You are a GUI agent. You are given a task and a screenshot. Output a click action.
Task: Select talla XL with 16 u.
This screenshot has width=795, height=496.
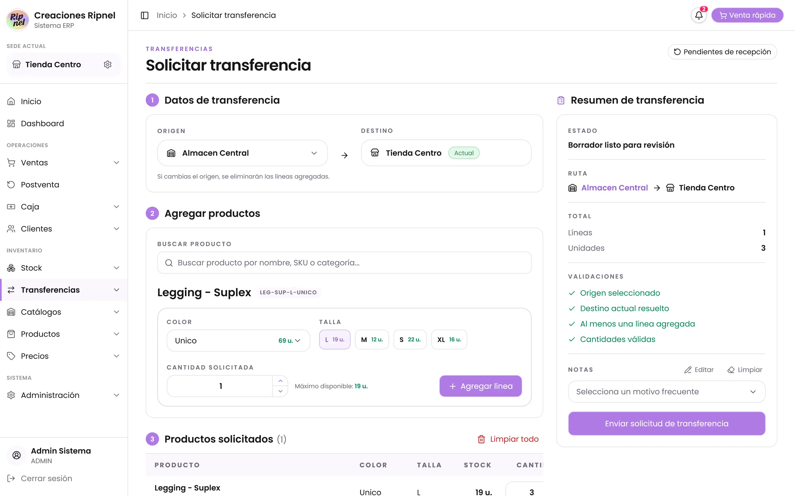pyautogui.click(x=449, y=339)
